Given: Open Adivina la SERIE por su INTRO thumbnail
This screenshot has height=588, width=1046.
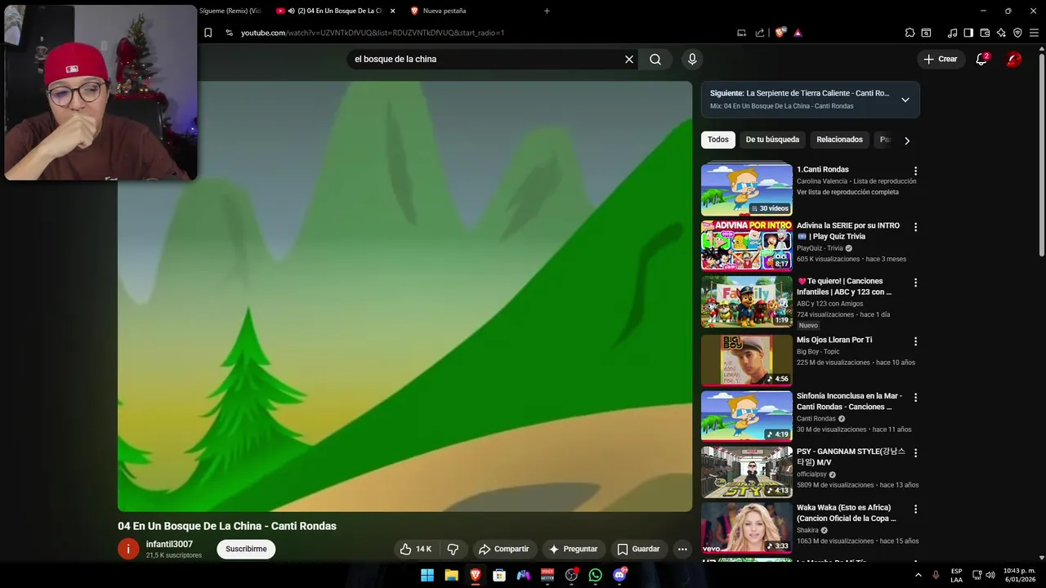Looking at the screenshot, I should pyautogui.click(x=746, y=245).
